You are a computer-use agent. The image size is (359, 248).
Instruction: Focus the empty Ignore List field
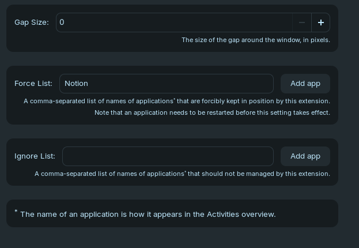[x=167, y=156]
